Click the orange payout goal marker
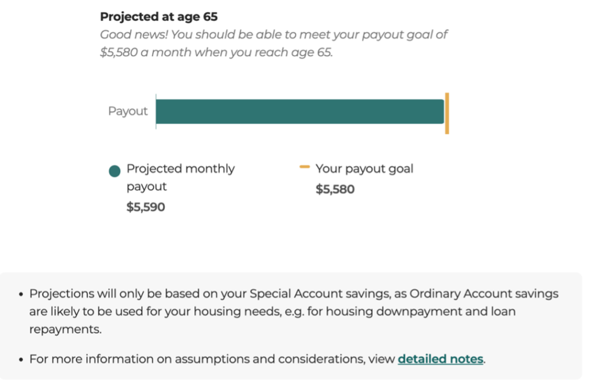 tap(447, 113)
